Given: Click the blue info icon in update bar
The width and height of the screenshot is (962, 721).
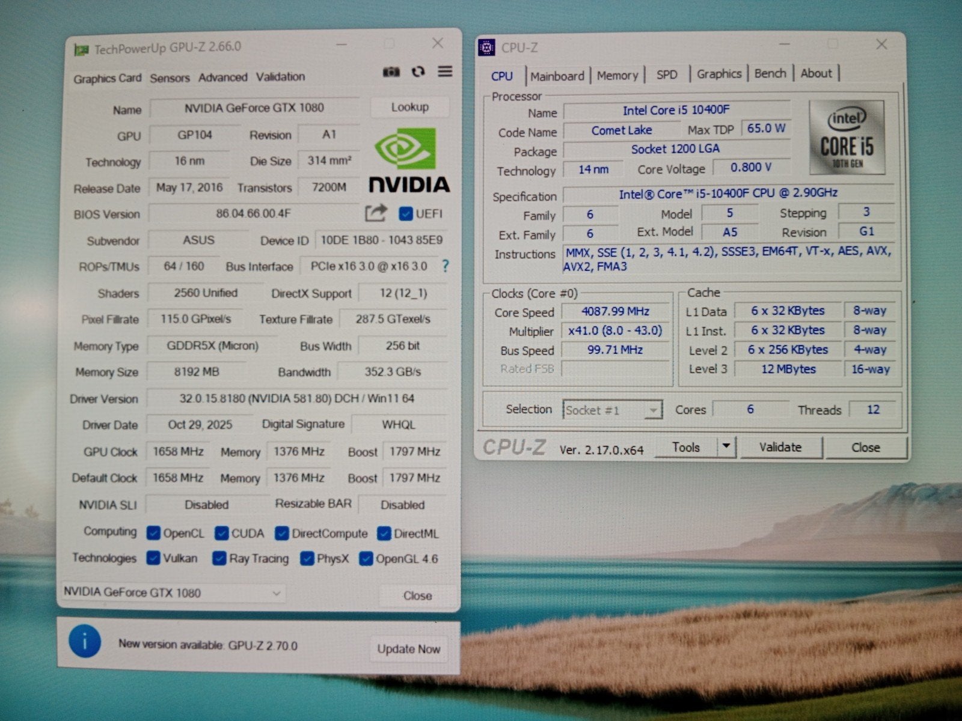Looking at the screenshot, I should (85, 641).
